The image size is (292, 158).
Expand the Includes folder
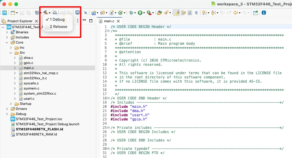click(x=7, y=37)
